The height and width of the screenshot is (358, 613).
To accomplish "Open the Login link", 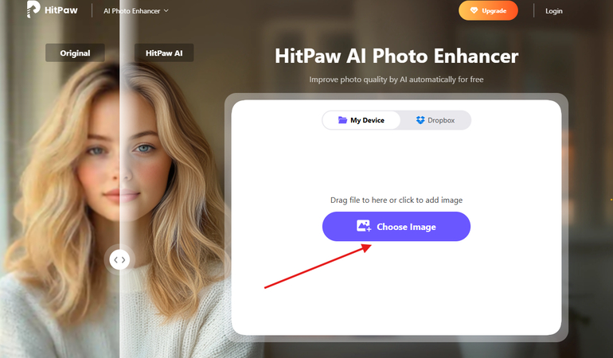I will [553, 11].
